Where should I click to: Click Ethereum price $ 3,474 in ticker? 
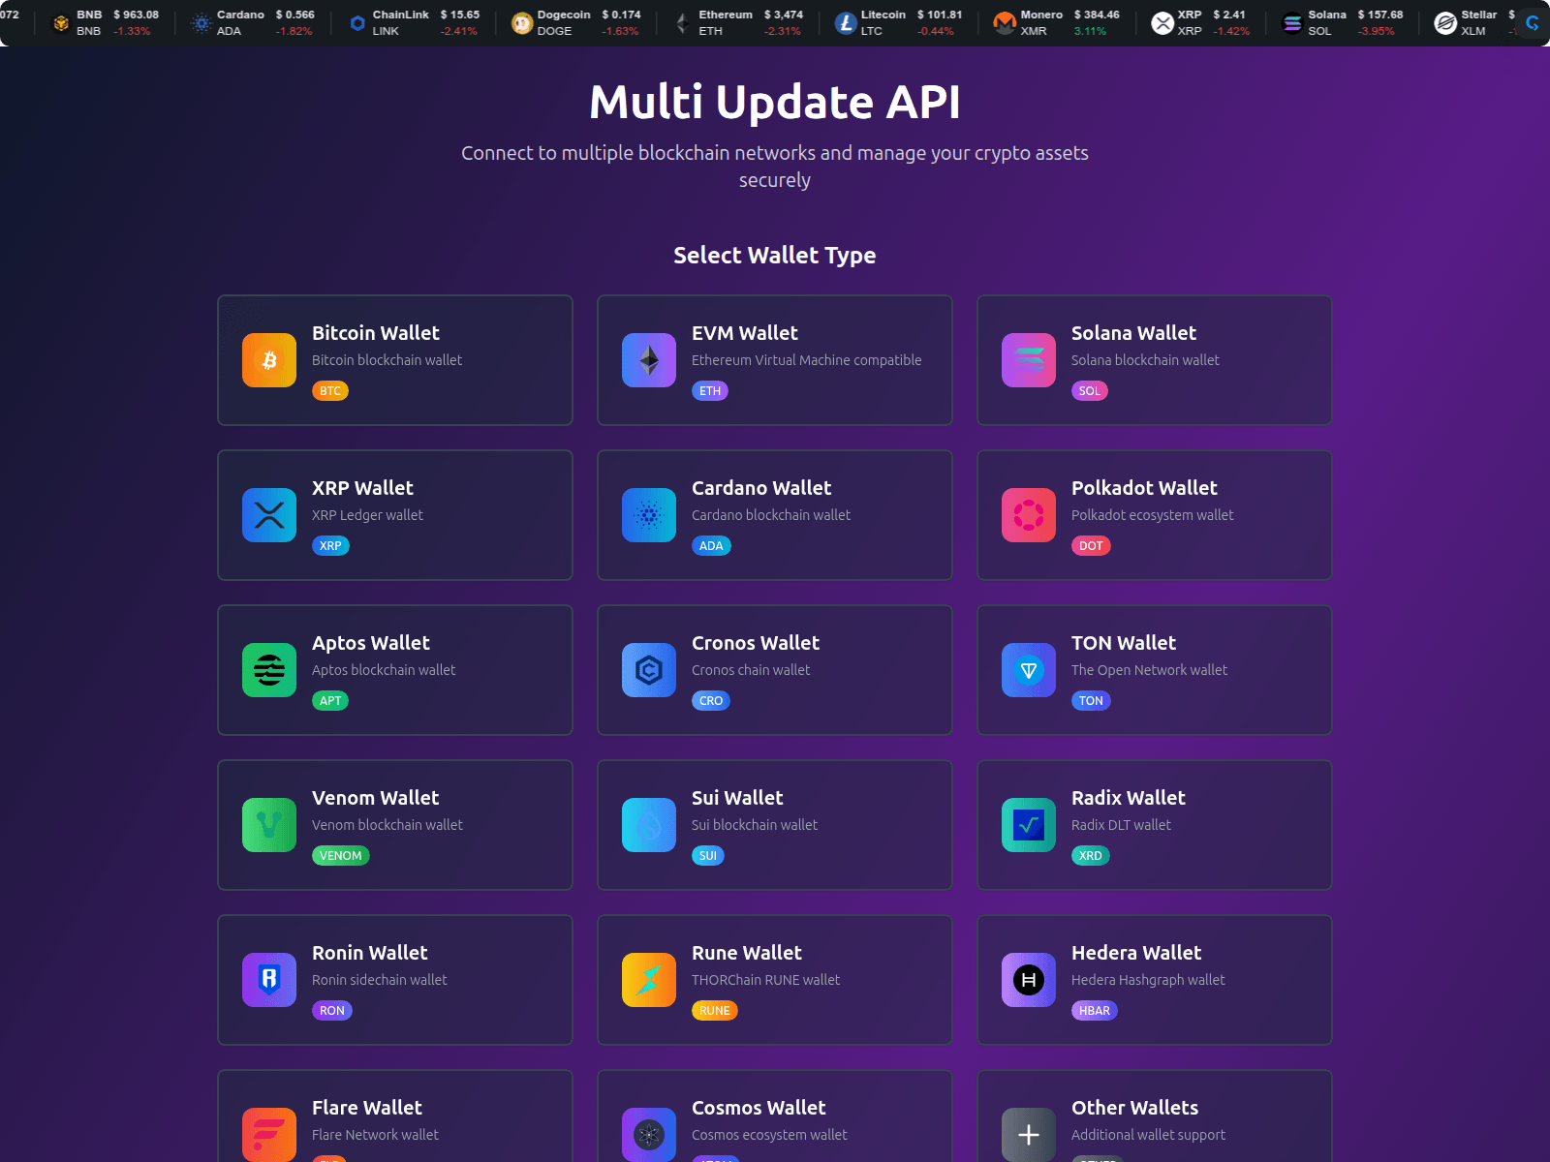[x=784, y=15]
